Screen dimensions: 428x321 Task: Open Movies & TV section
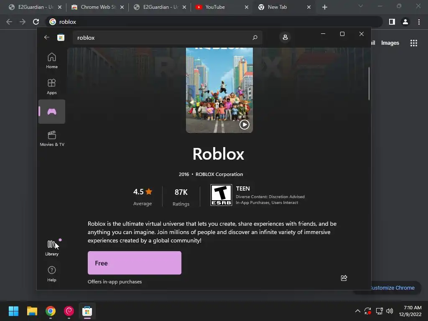pyautogui.click(x=52, y=138)
